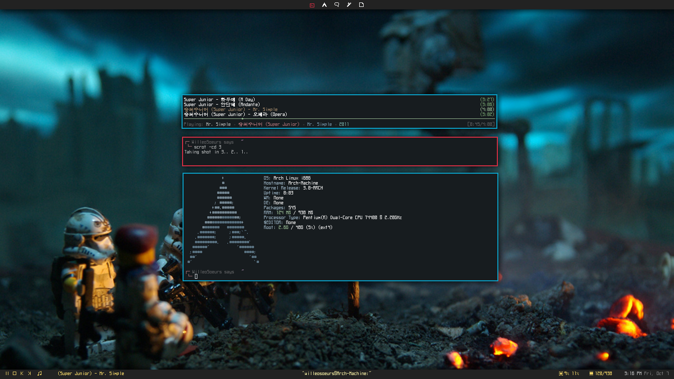The width and height of the screenshot is (674, 379).
Task: Click the 'Packages: 545' line
Action: [280, 208]
